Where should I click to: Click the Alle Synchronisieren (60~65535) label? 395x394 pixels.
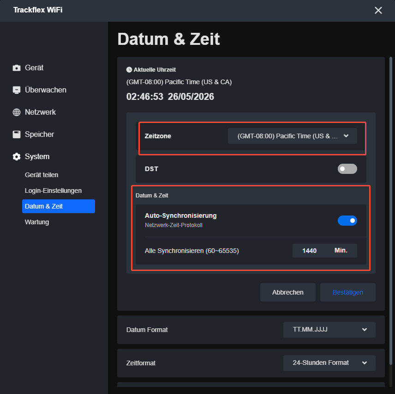(x=192, y=251)
